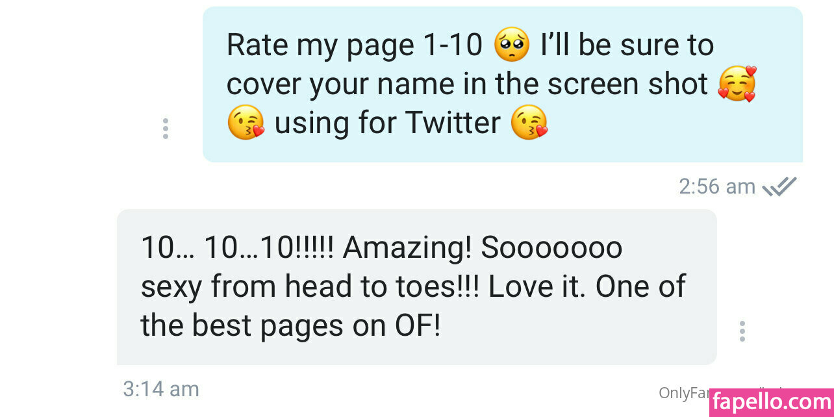Open three-dot menu beside the sent message
Screen dimensions: 834x417
166,129
